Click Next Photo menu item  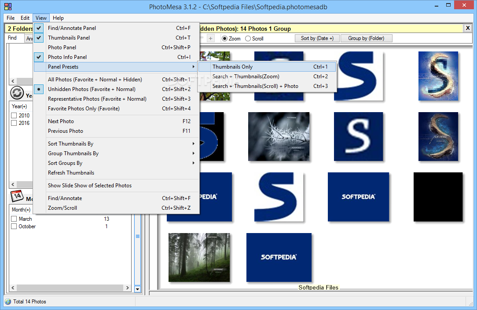pos(116,121)
